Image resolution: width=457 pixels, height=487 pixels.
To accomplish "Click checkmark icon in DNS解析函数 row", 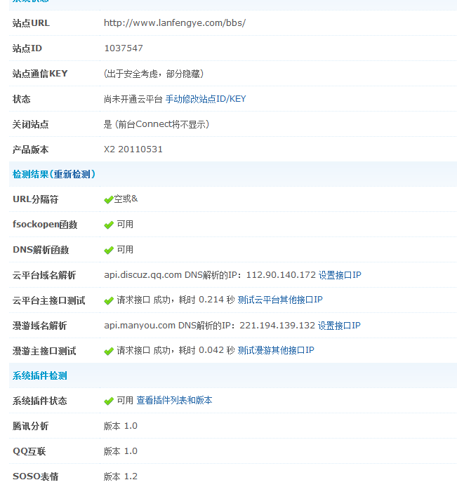I will [x=109, y=250].
